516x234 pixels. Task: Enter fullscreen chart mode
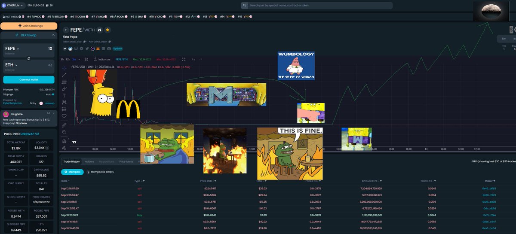click(x=184, y=59)
